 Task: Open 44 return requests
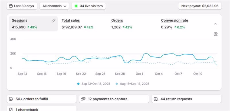pos(186,99)
